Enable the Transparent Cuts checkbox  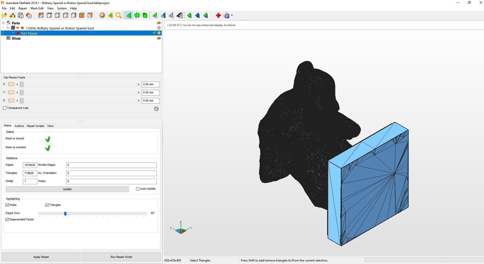point(5,108)
